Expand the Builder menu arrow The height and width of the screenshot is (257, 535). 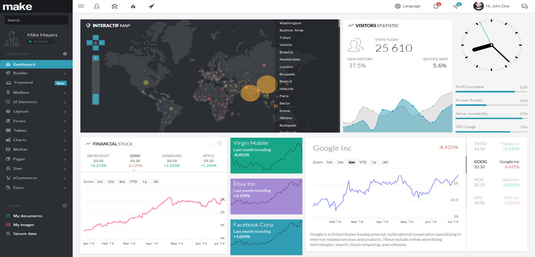click(x=64, y=73)
